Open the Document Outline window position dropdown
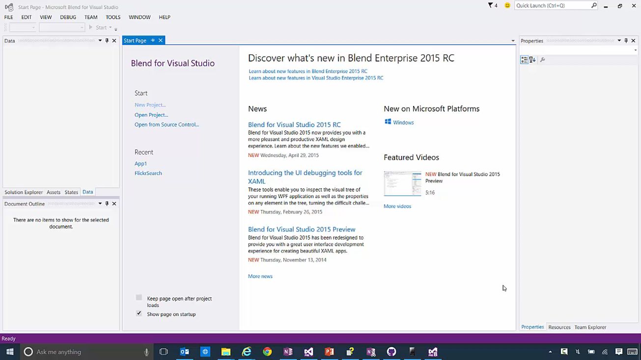Viewport: 641px width, 360px height. (100, 204)
